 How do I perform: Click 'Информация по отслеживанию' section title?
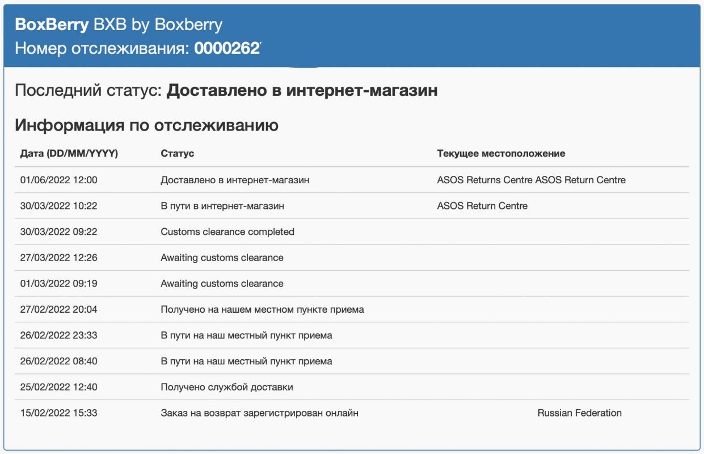coord(146,125)
